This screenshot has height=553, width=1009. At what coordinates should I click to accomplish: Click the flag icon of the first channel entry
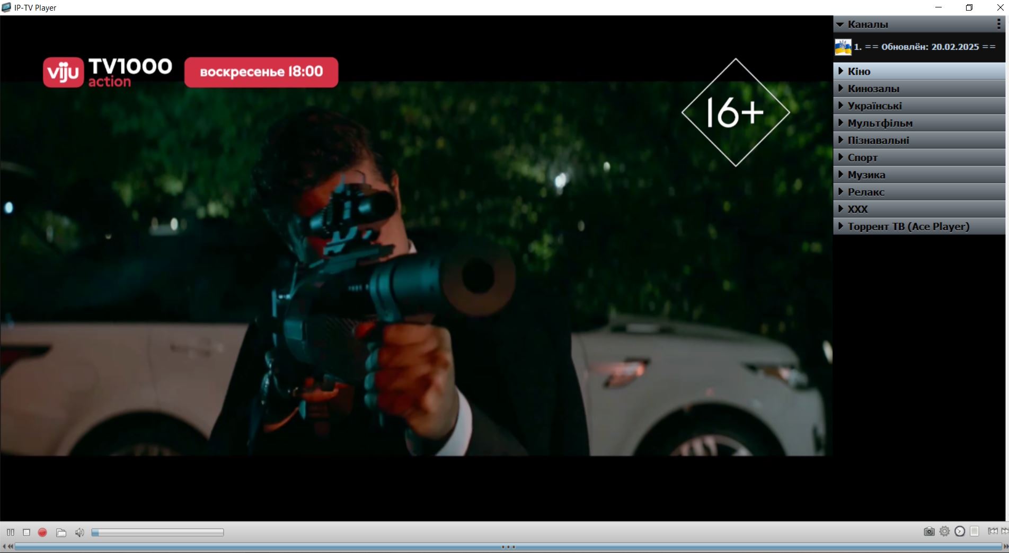843,47
